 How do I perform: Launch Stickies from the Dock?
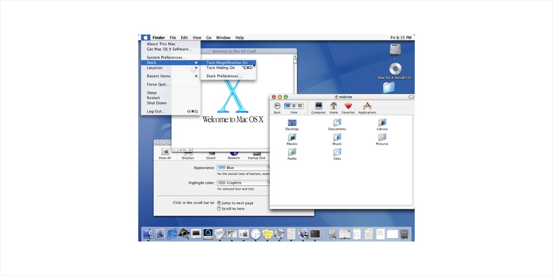[268, 234]
